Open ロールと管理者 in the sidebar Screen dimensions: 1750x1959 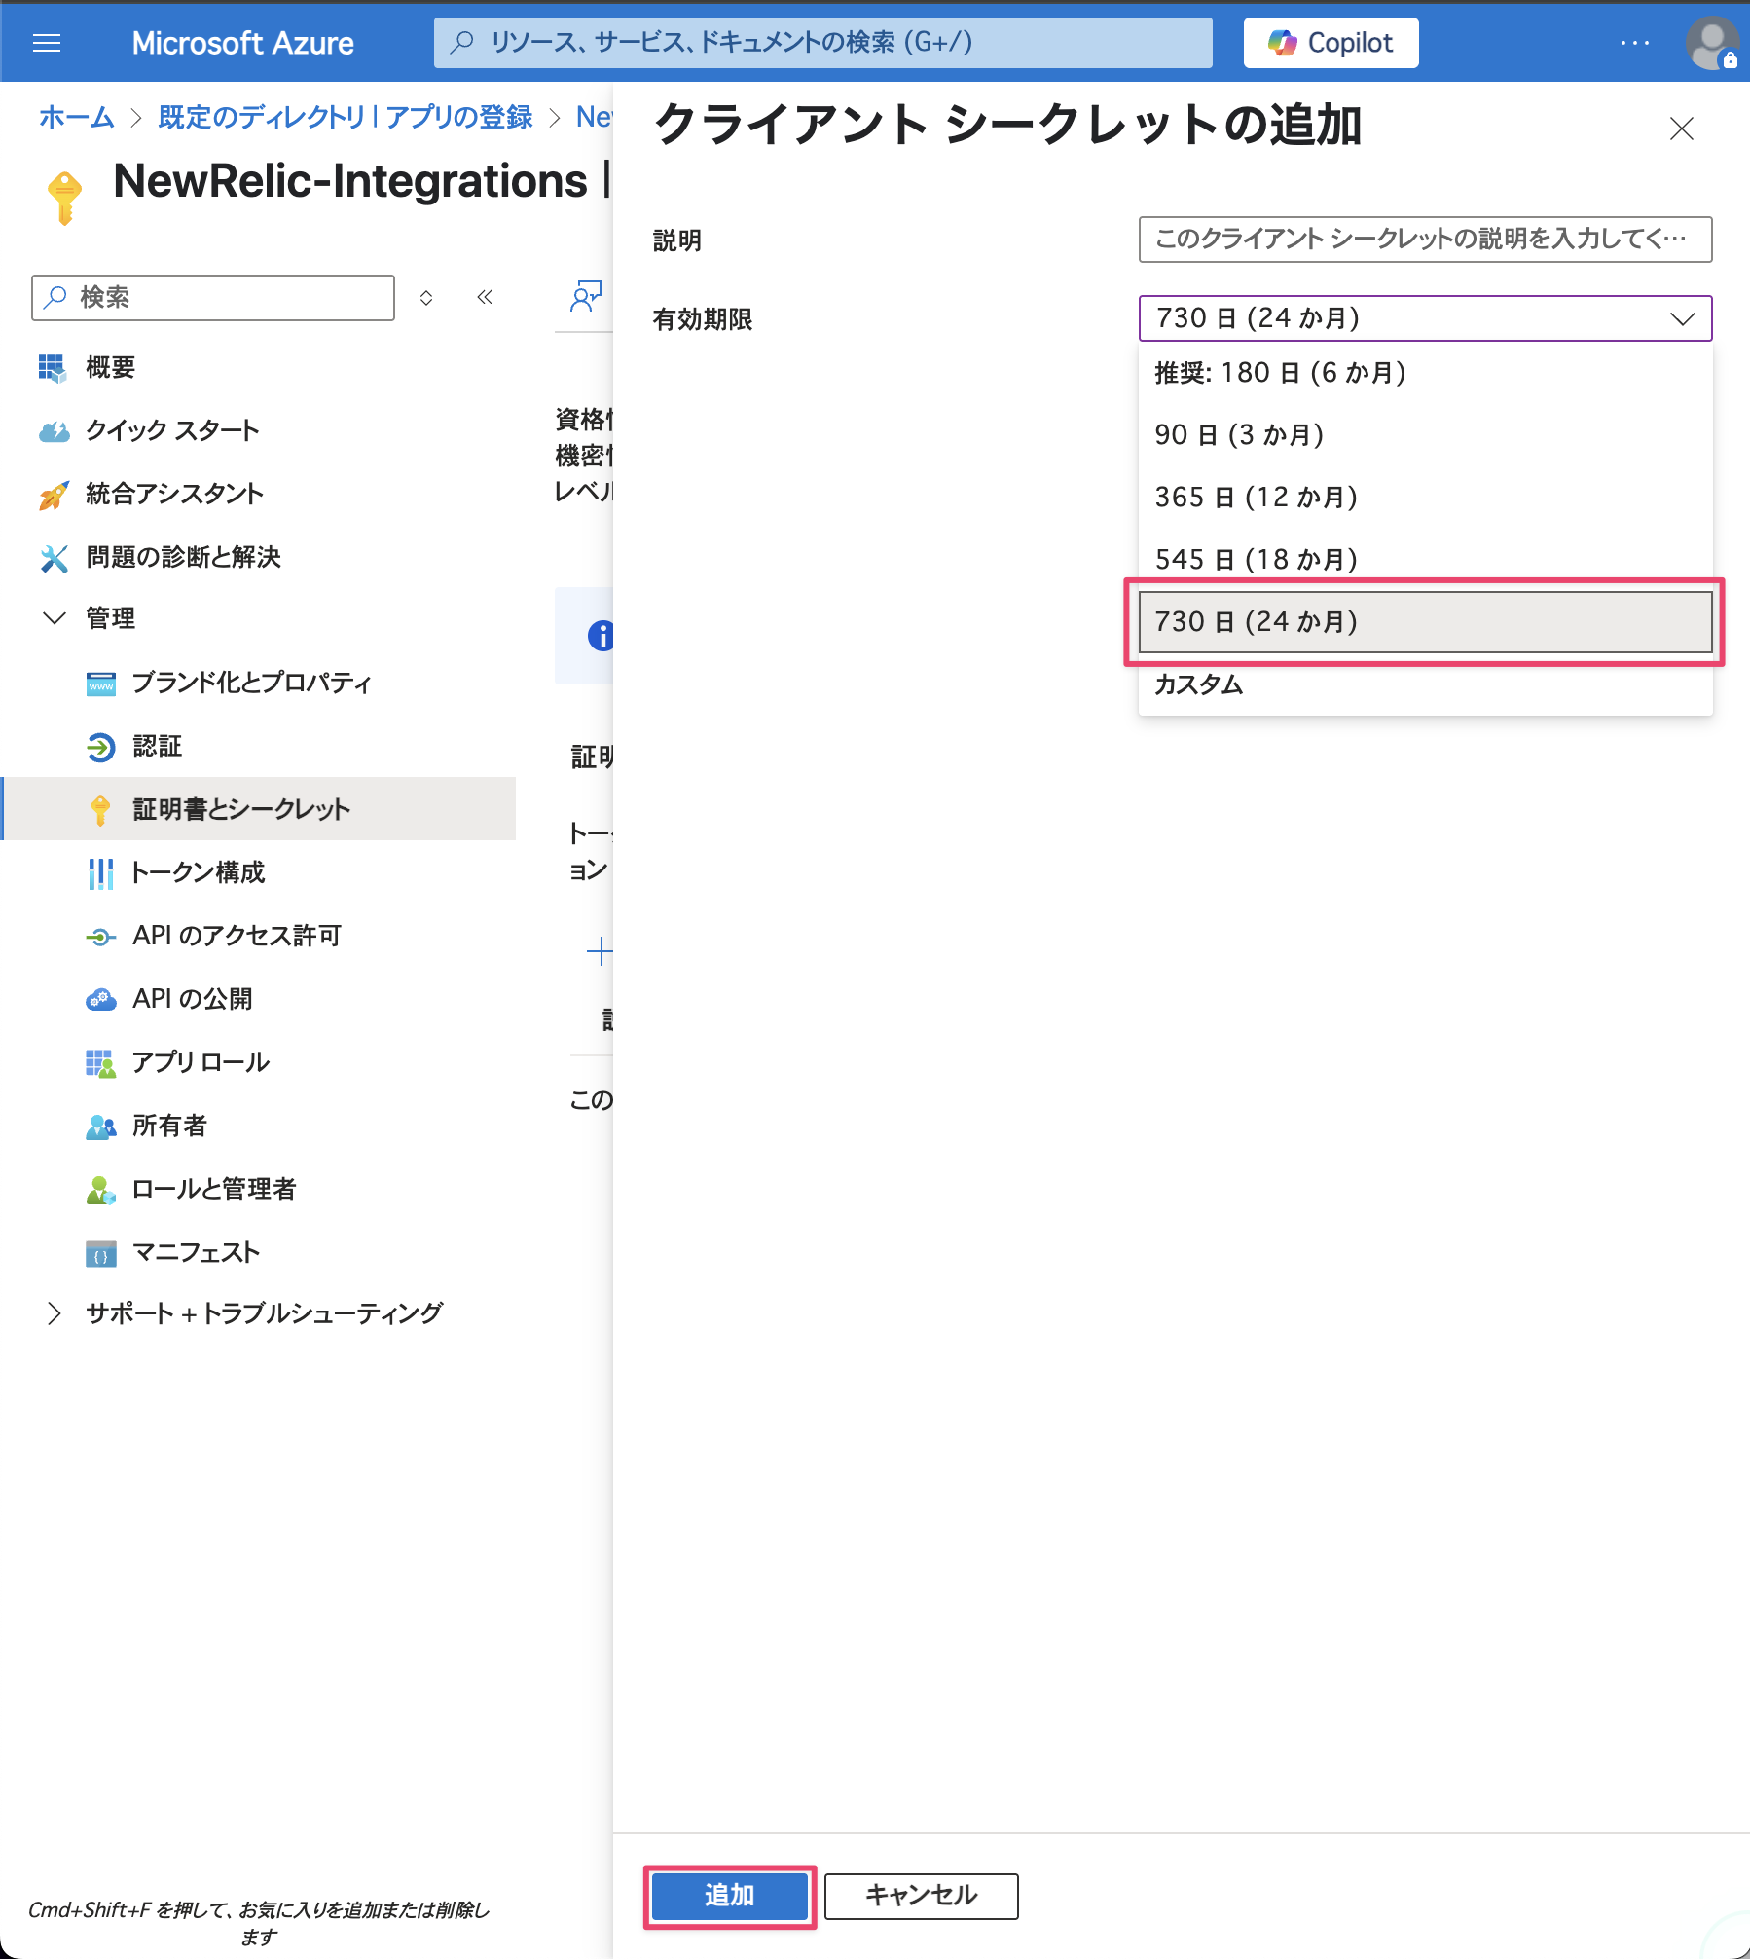click(214, 1189)
